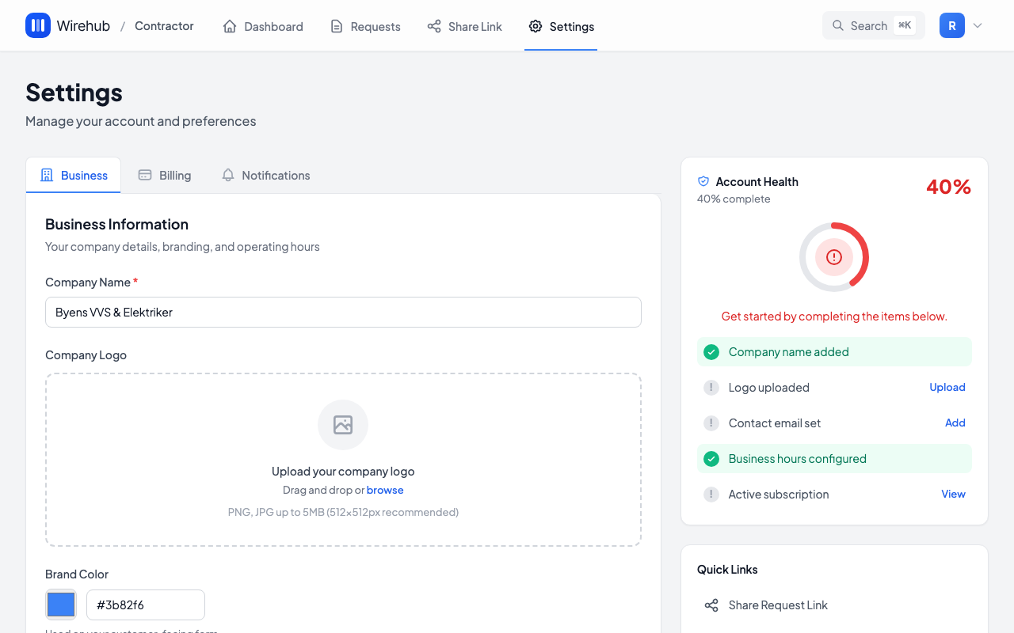Click Add link next to Contact email set
The image size is (1014, 633).
tap(955, 423)
